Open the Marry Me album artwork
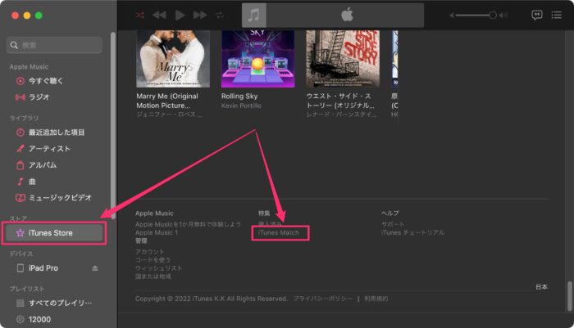The image size is (574, 328). 172,58
